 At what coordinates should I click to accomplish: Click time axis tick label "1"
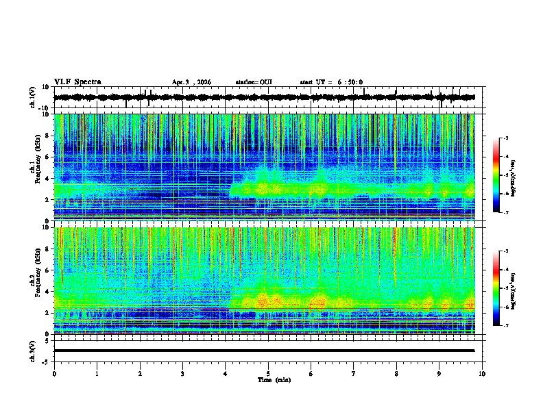97,374
